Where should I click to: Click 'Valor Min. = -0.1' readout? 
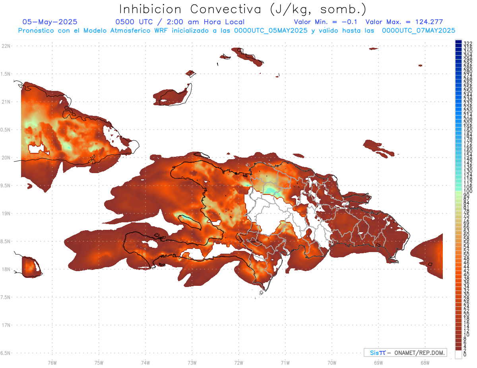[326, 22]
